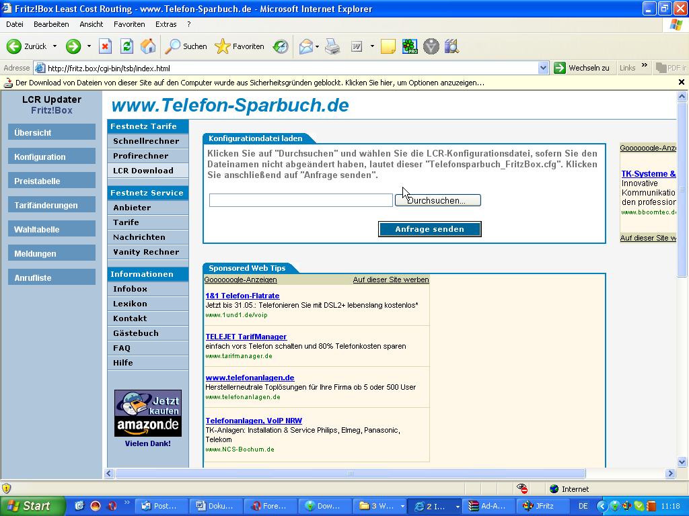The width and height of the screenshot is (689, 516).
Task: Open Anbieter under Festnetz Service
Action: pyautogui.click(x=148, y=208)
